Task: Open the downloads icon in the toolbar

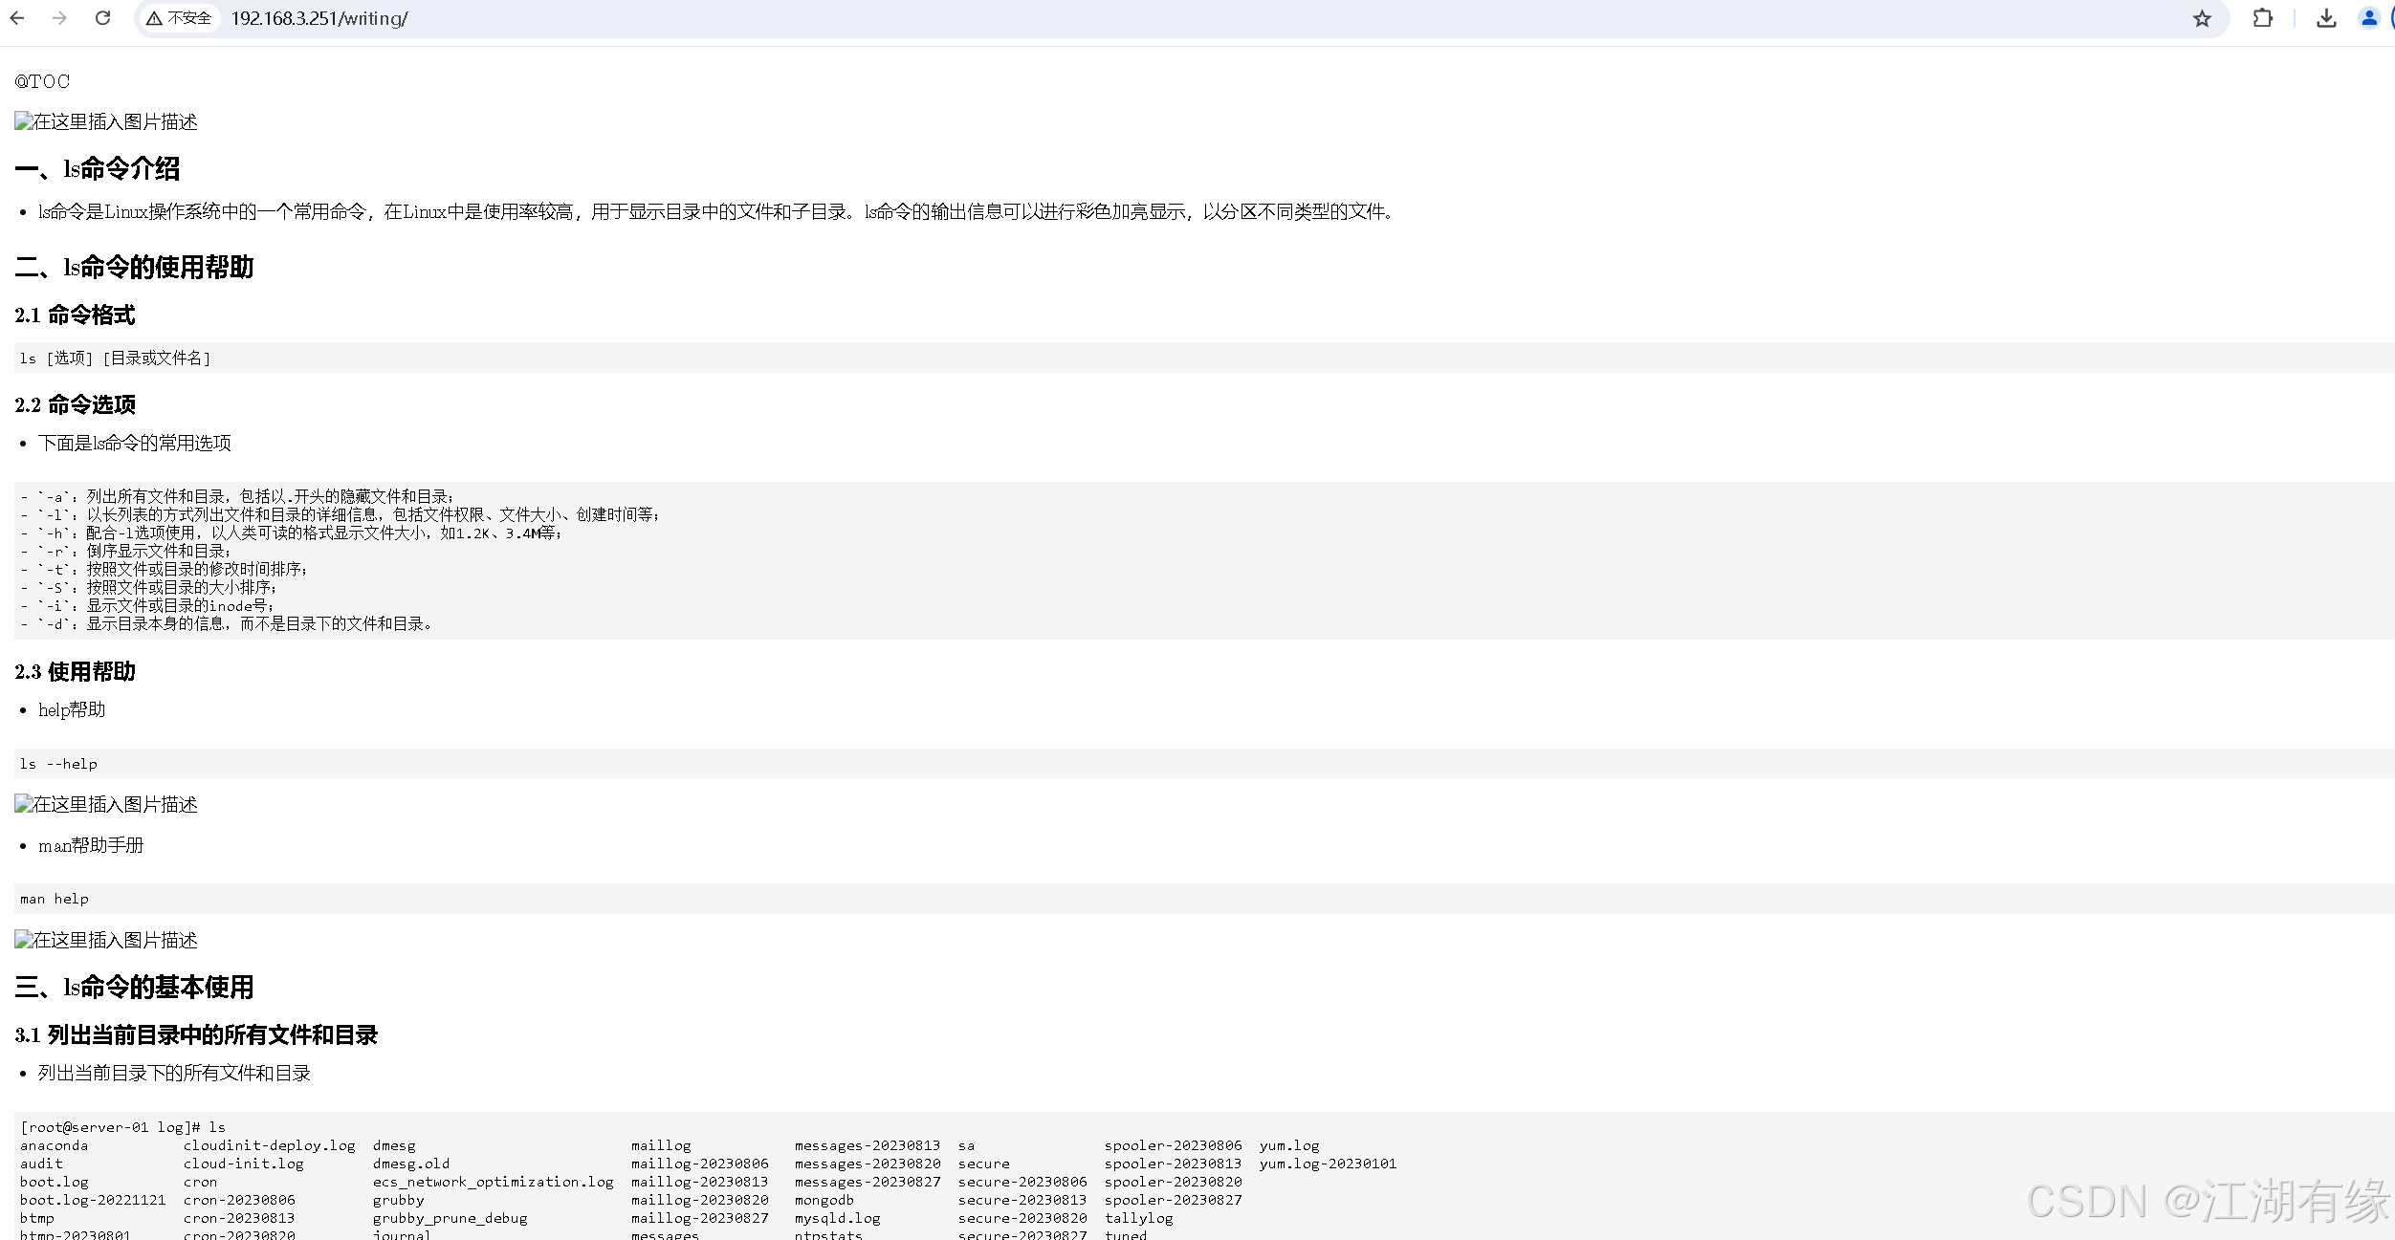Action: 2326,18
